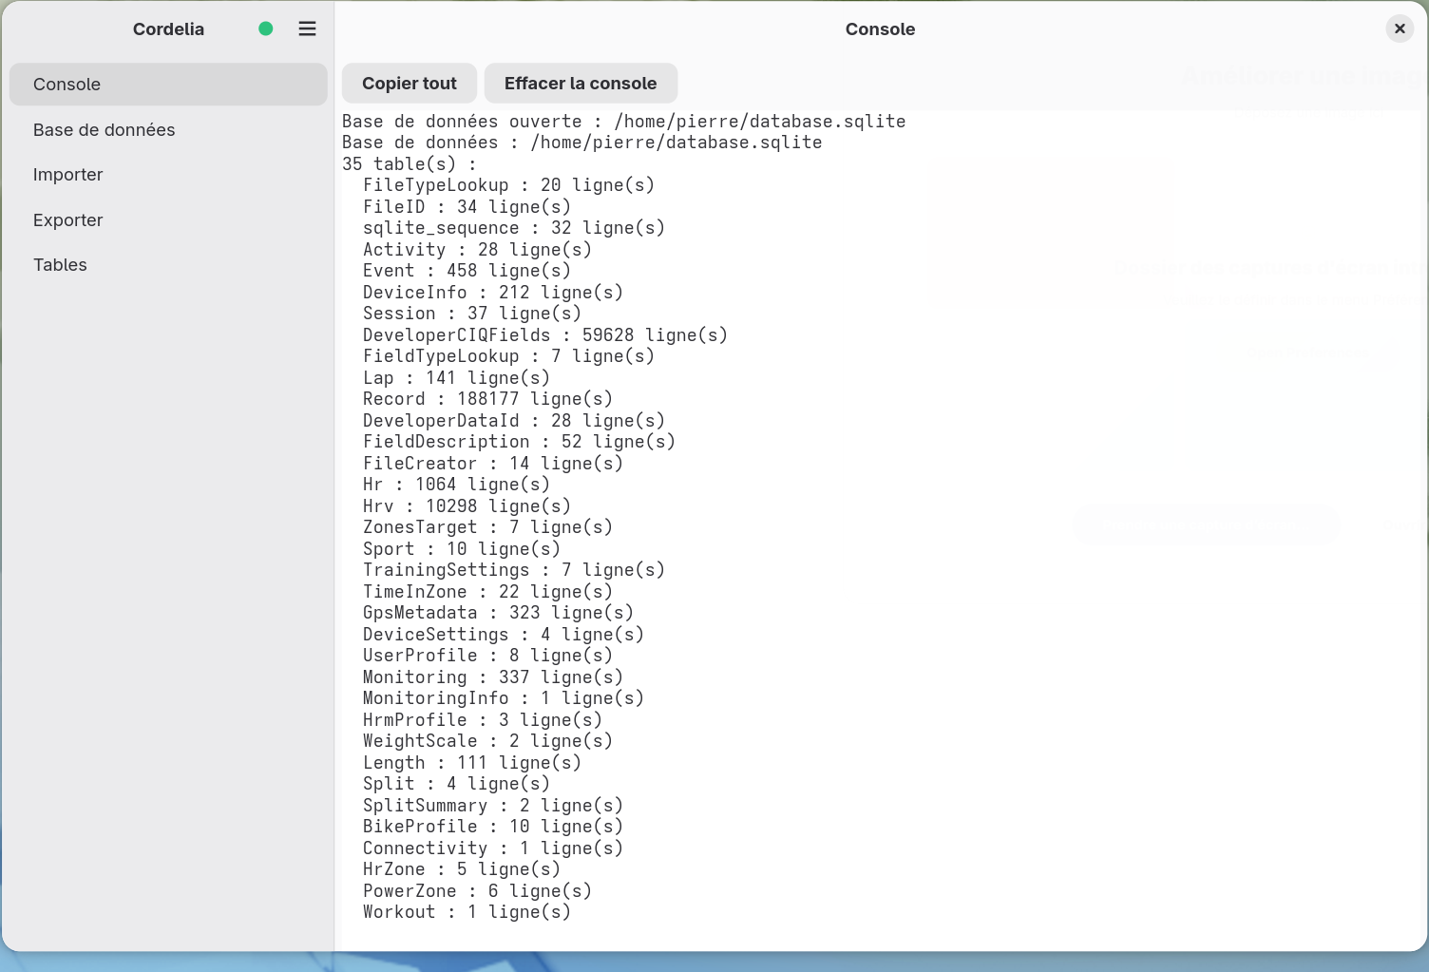The height and width of the screenshot is (972, 1429).
Task: Click the FieldTypeLookup : 7 ligne(s) row
Action: (x=508, y=356)
